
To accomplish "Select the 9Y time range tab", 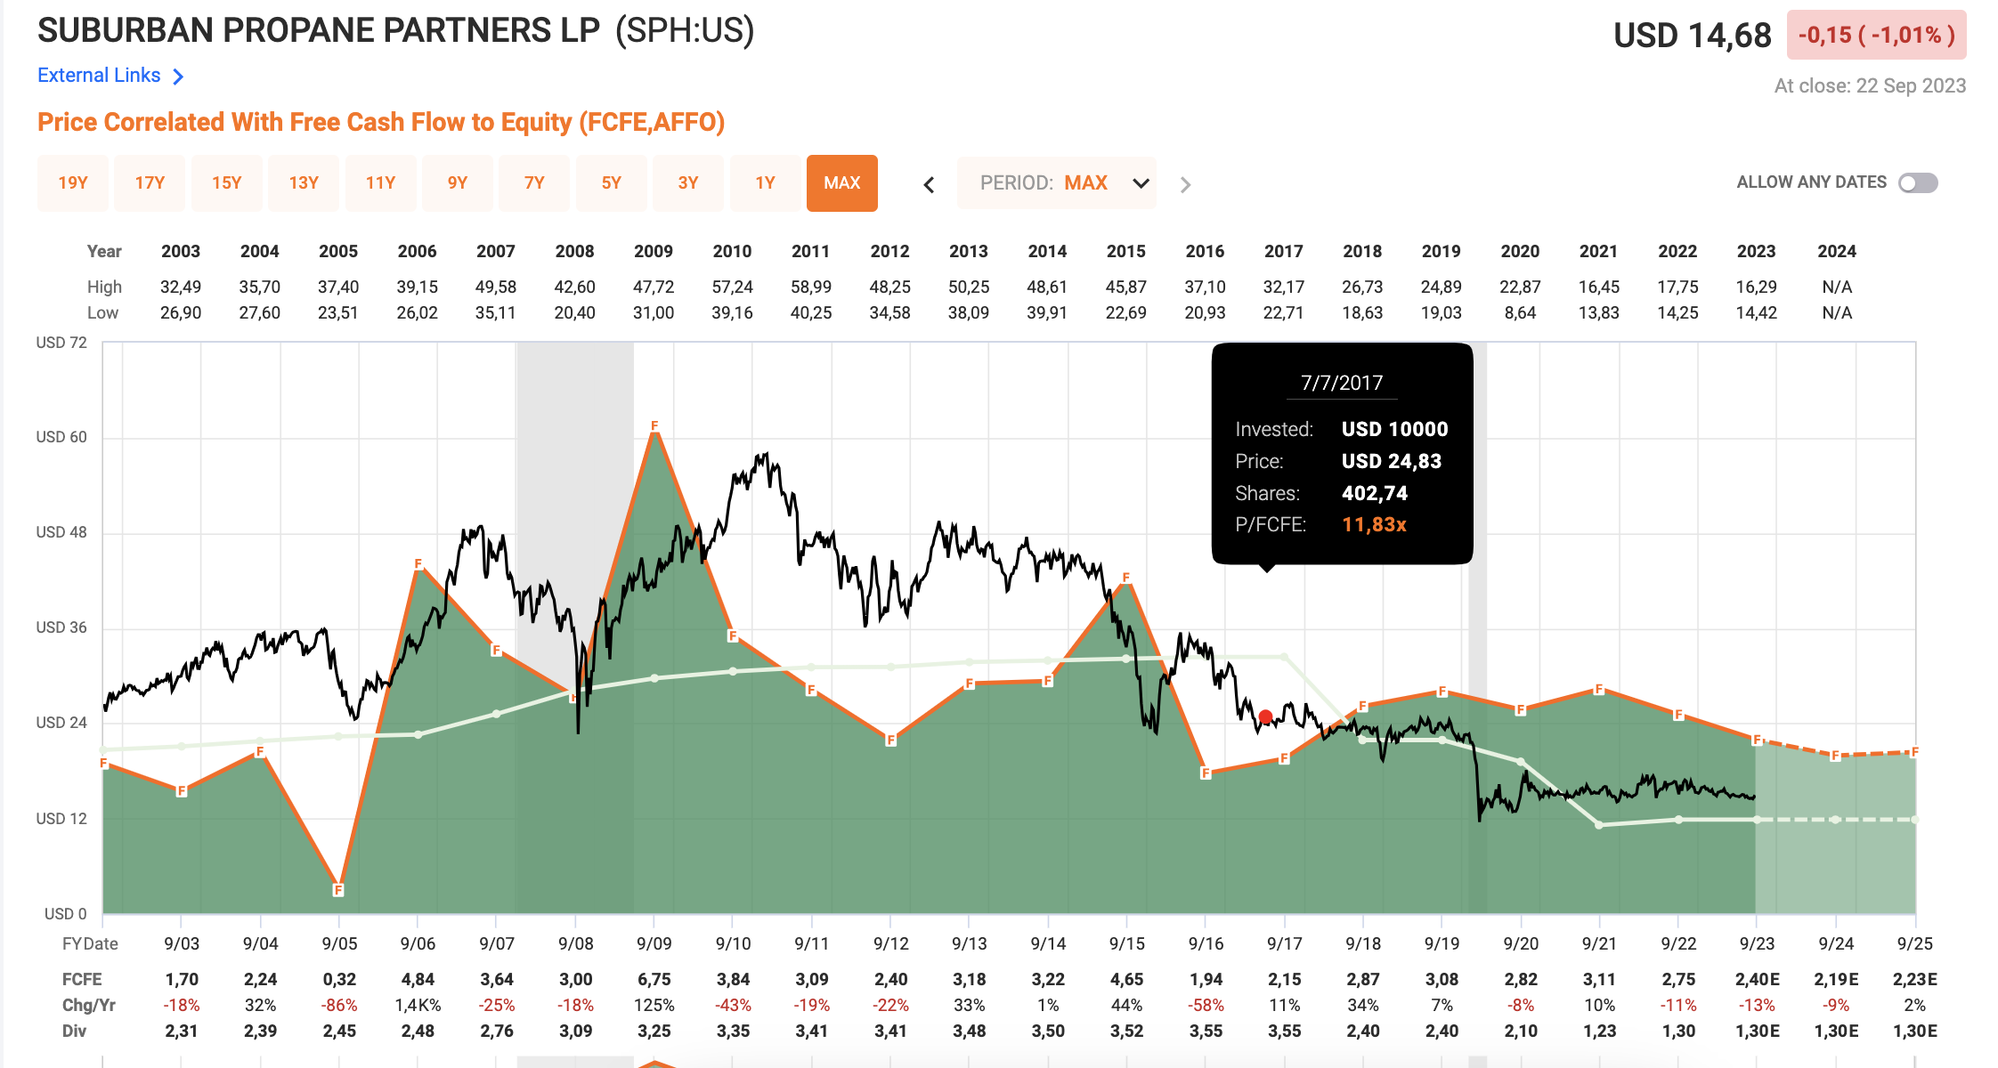I will pos(458,182).
